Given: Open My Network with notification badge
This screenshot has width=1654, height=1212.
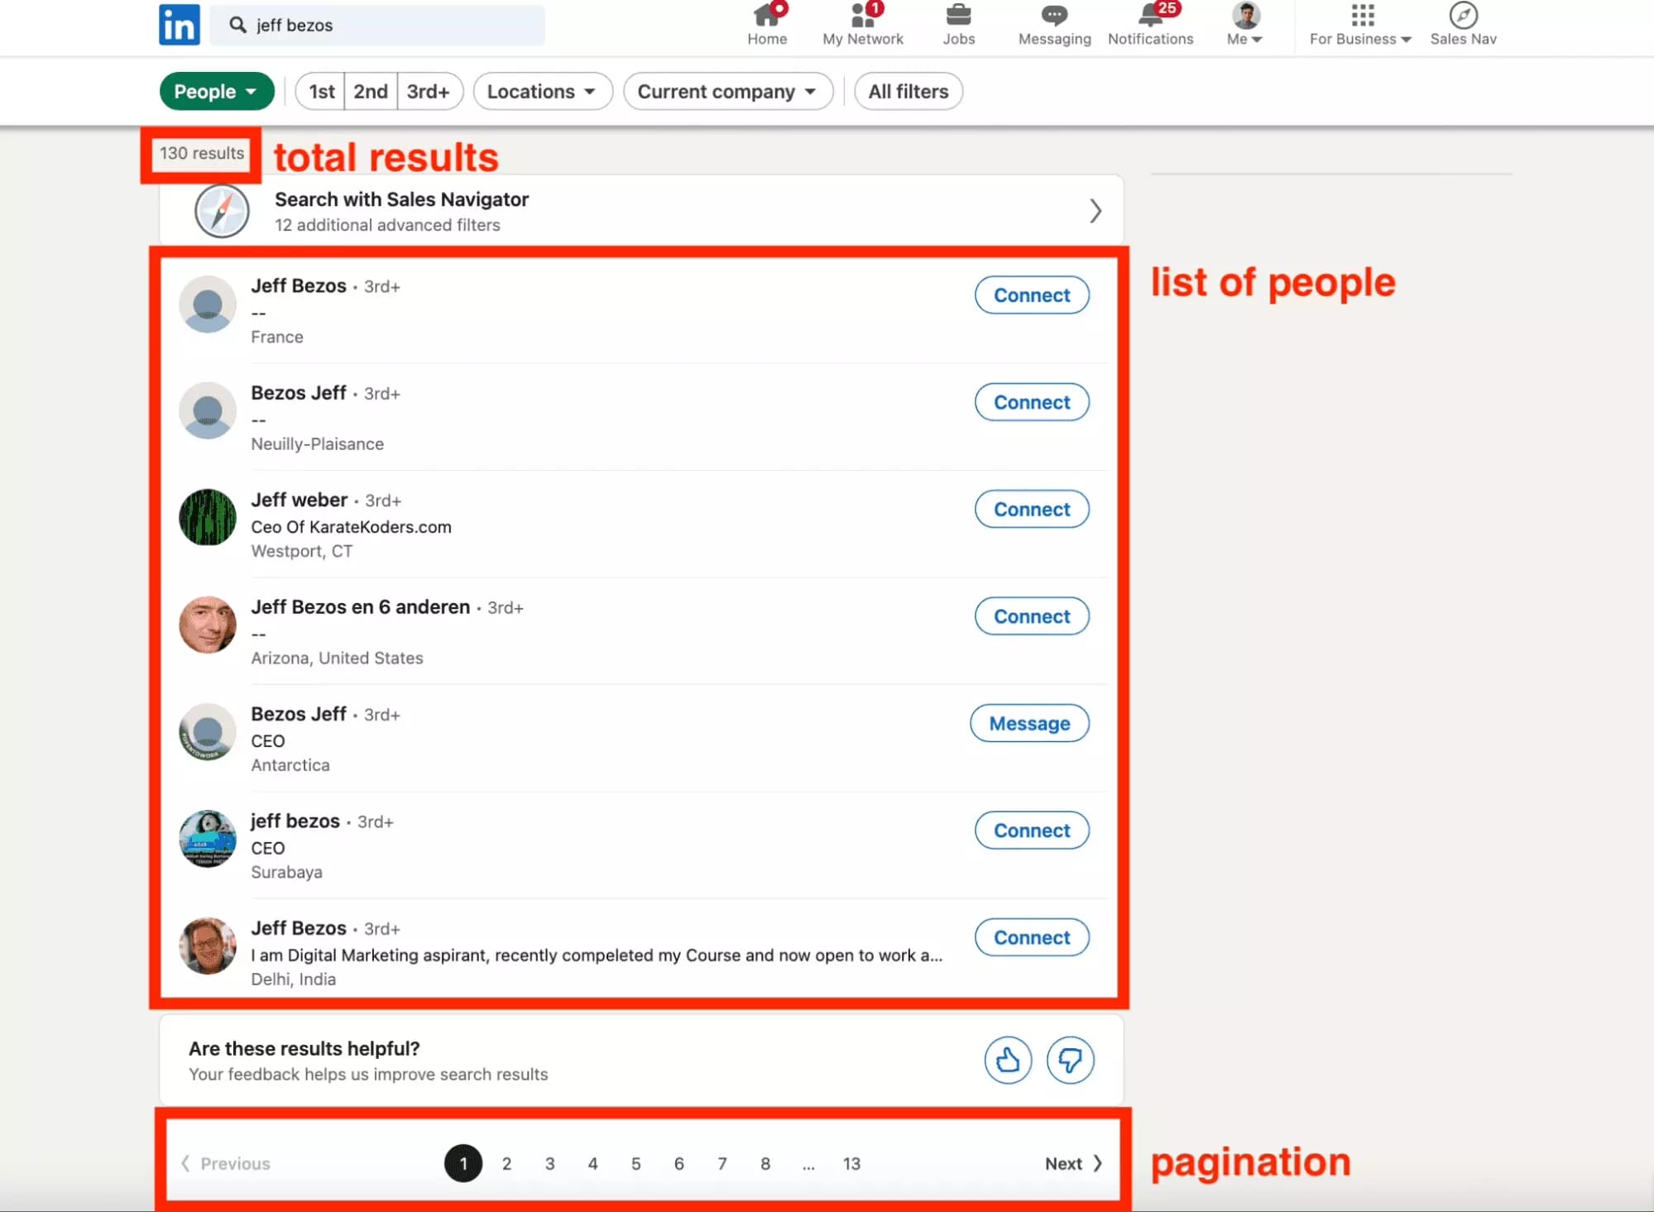Looking at the screenshot, I should tap(862, 23).
